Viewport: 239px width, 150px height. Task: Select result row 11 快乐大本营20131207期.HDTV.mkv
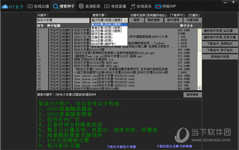coord(118,63)
